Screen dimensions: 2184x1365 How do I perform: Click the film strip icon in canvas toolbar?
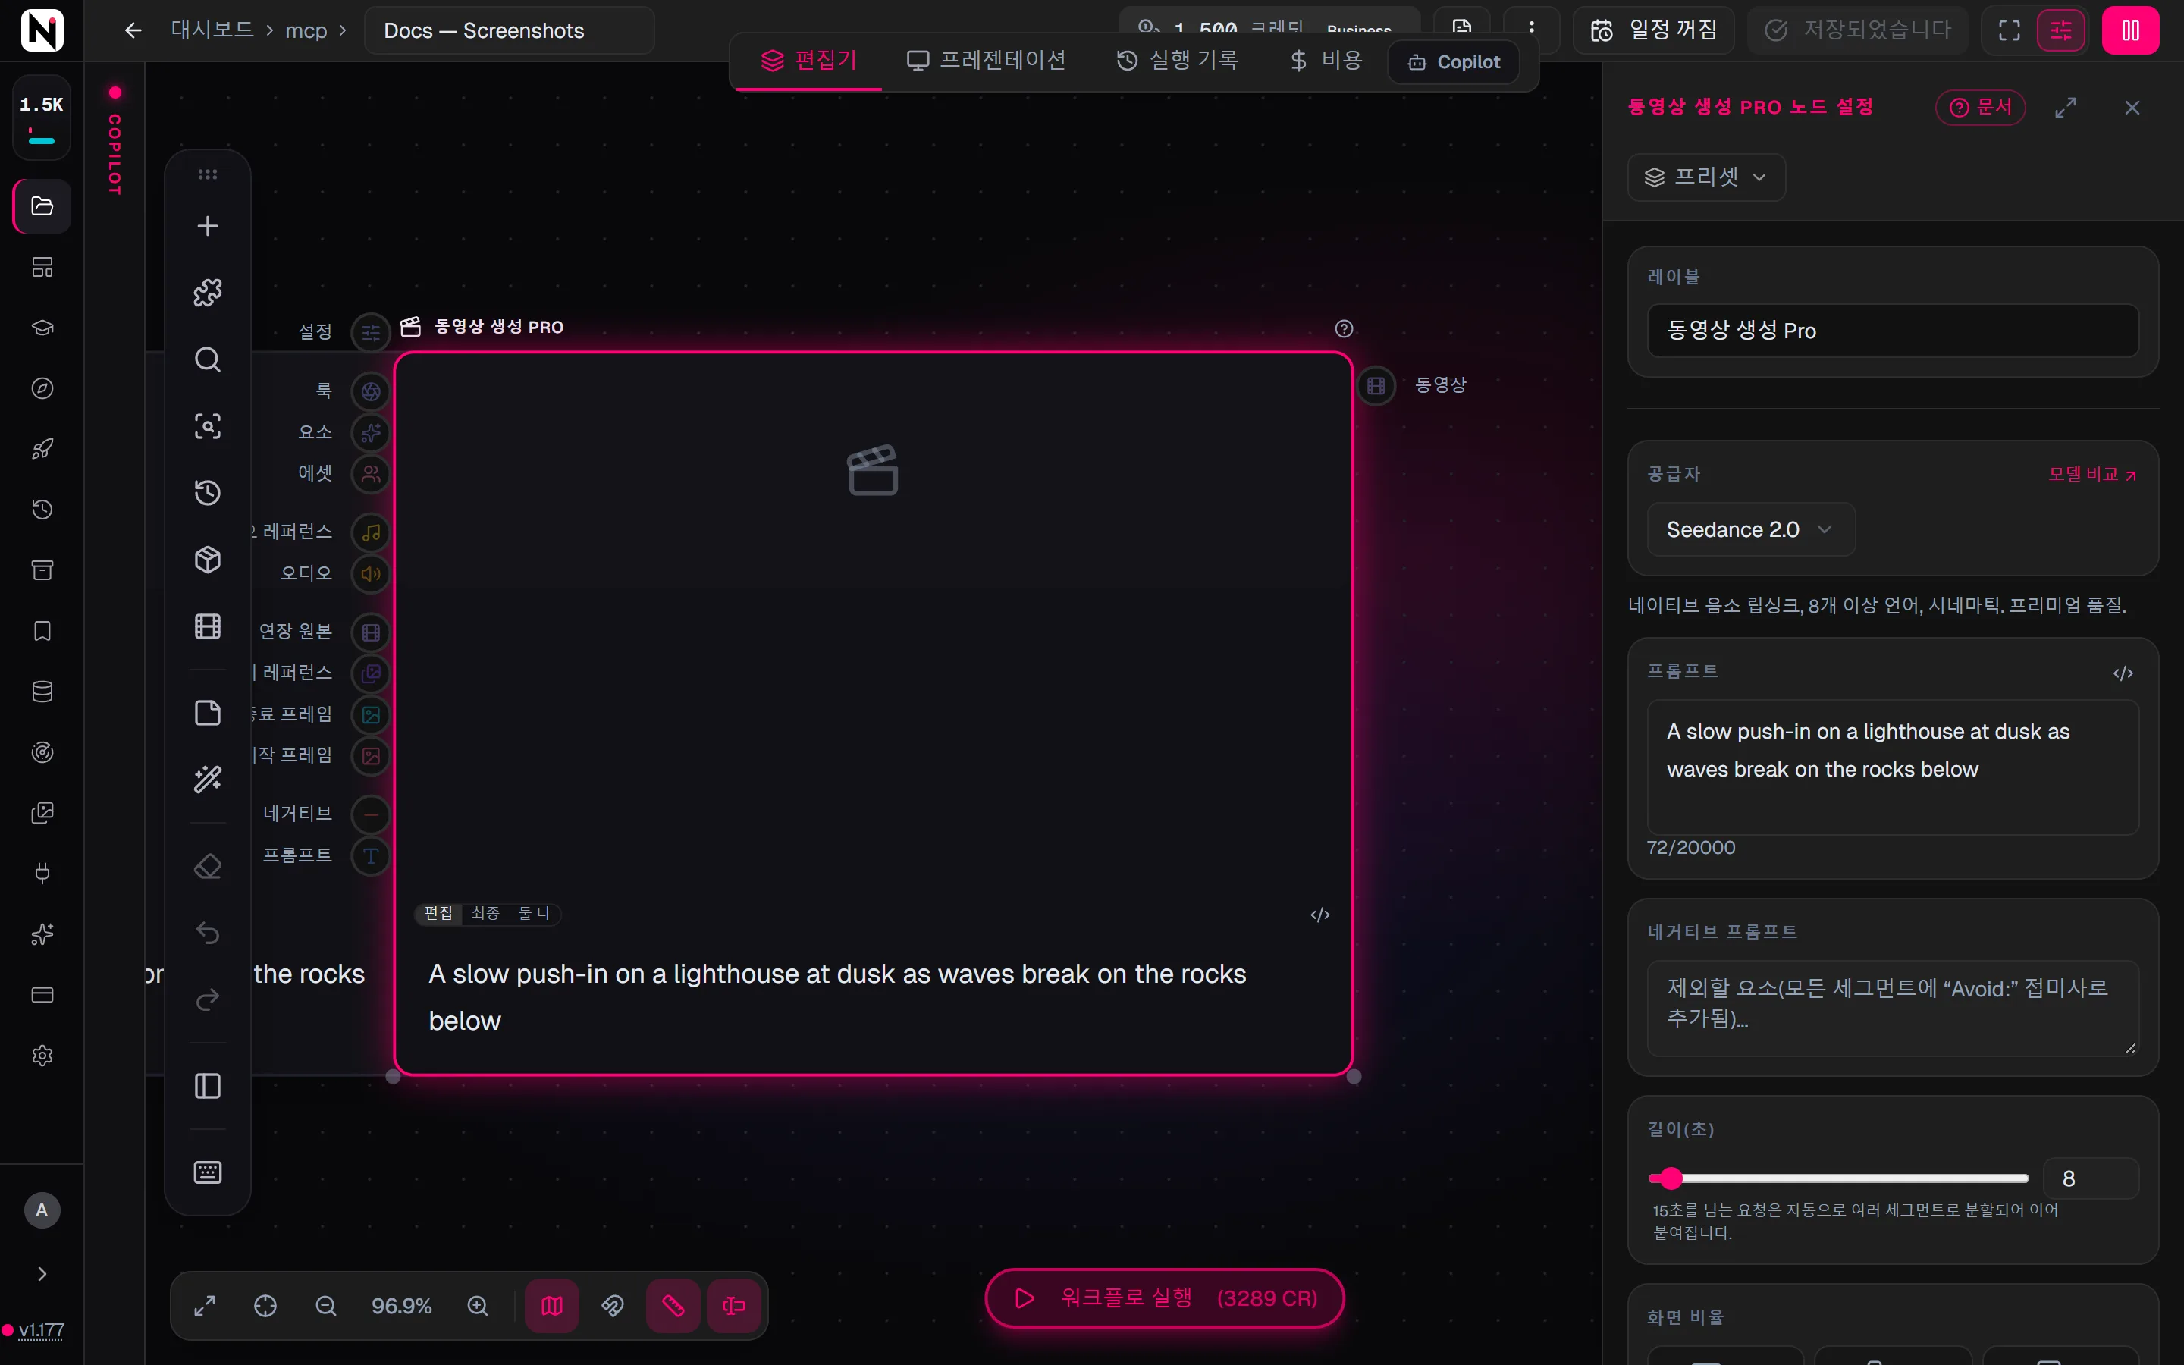coord(208,626)
